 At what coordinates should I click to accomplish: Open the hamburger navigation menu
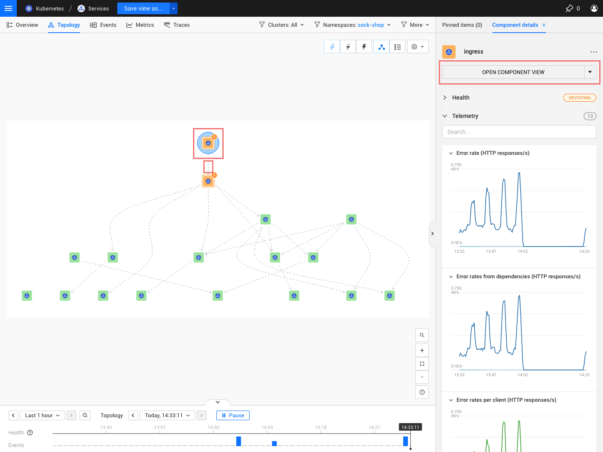coord(8,8)
